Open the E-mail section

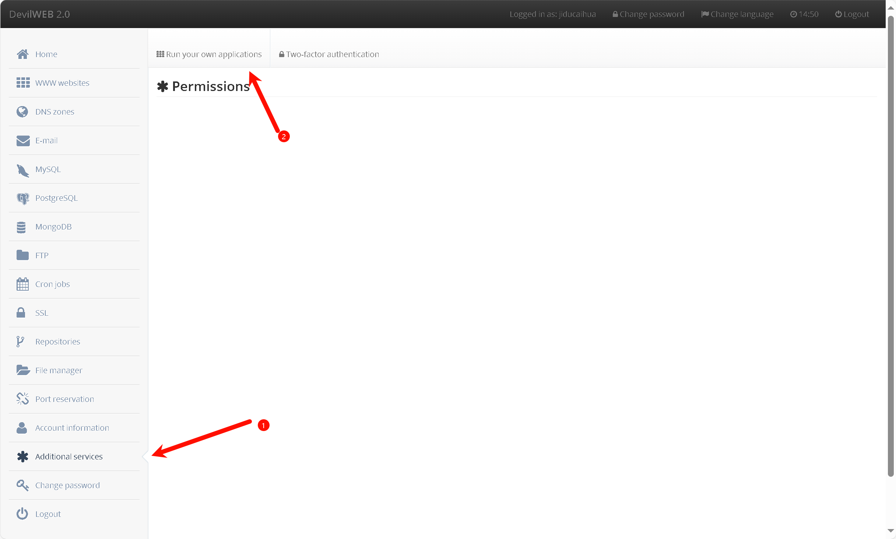74,140
